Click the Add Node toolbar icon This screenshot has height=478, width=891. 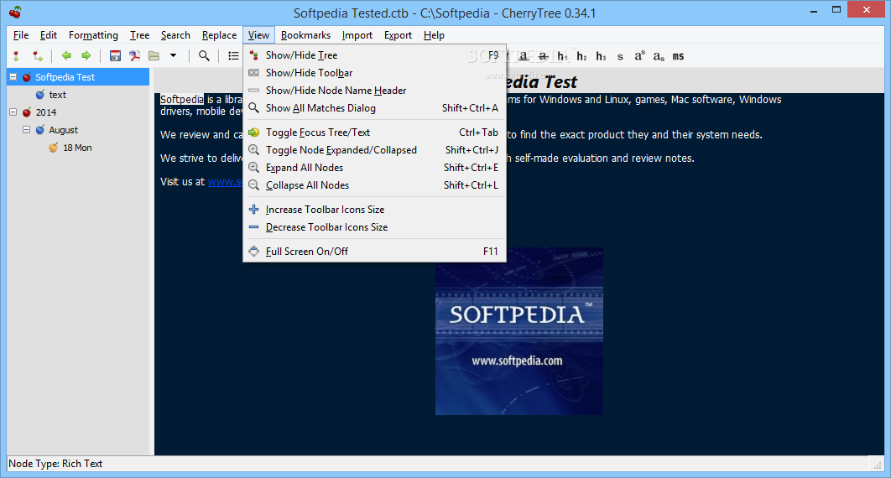[16, 55]
